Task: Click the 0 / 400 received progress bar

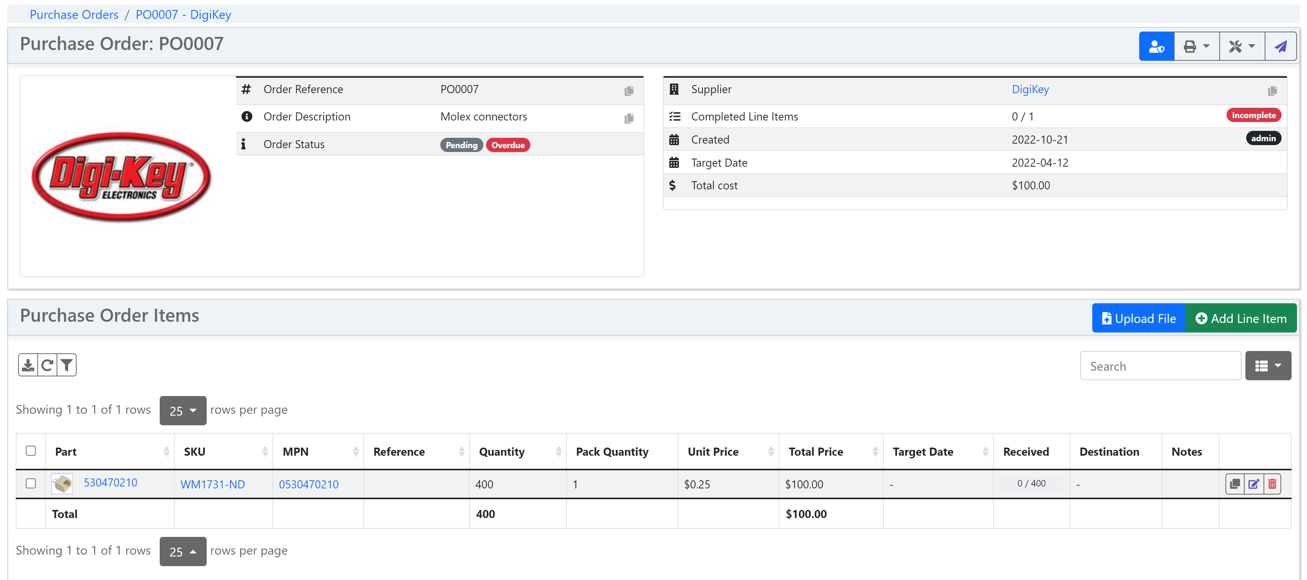Action: pos(1031,483)
